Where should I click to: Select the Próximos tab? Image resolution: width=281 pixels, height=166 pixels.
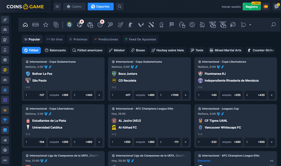pos(78,39)
